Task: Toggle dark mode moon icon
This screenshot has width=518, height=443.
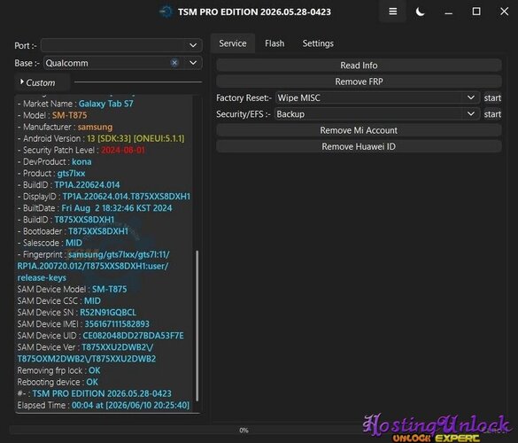Action: coord(420,12)
